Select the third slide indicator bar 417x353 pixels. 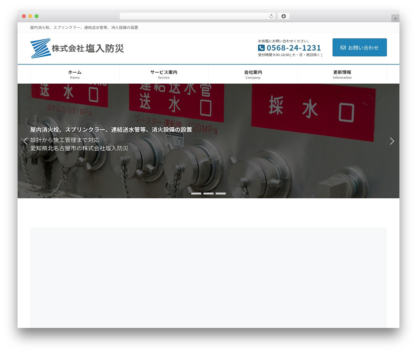(x=221, y=193)
